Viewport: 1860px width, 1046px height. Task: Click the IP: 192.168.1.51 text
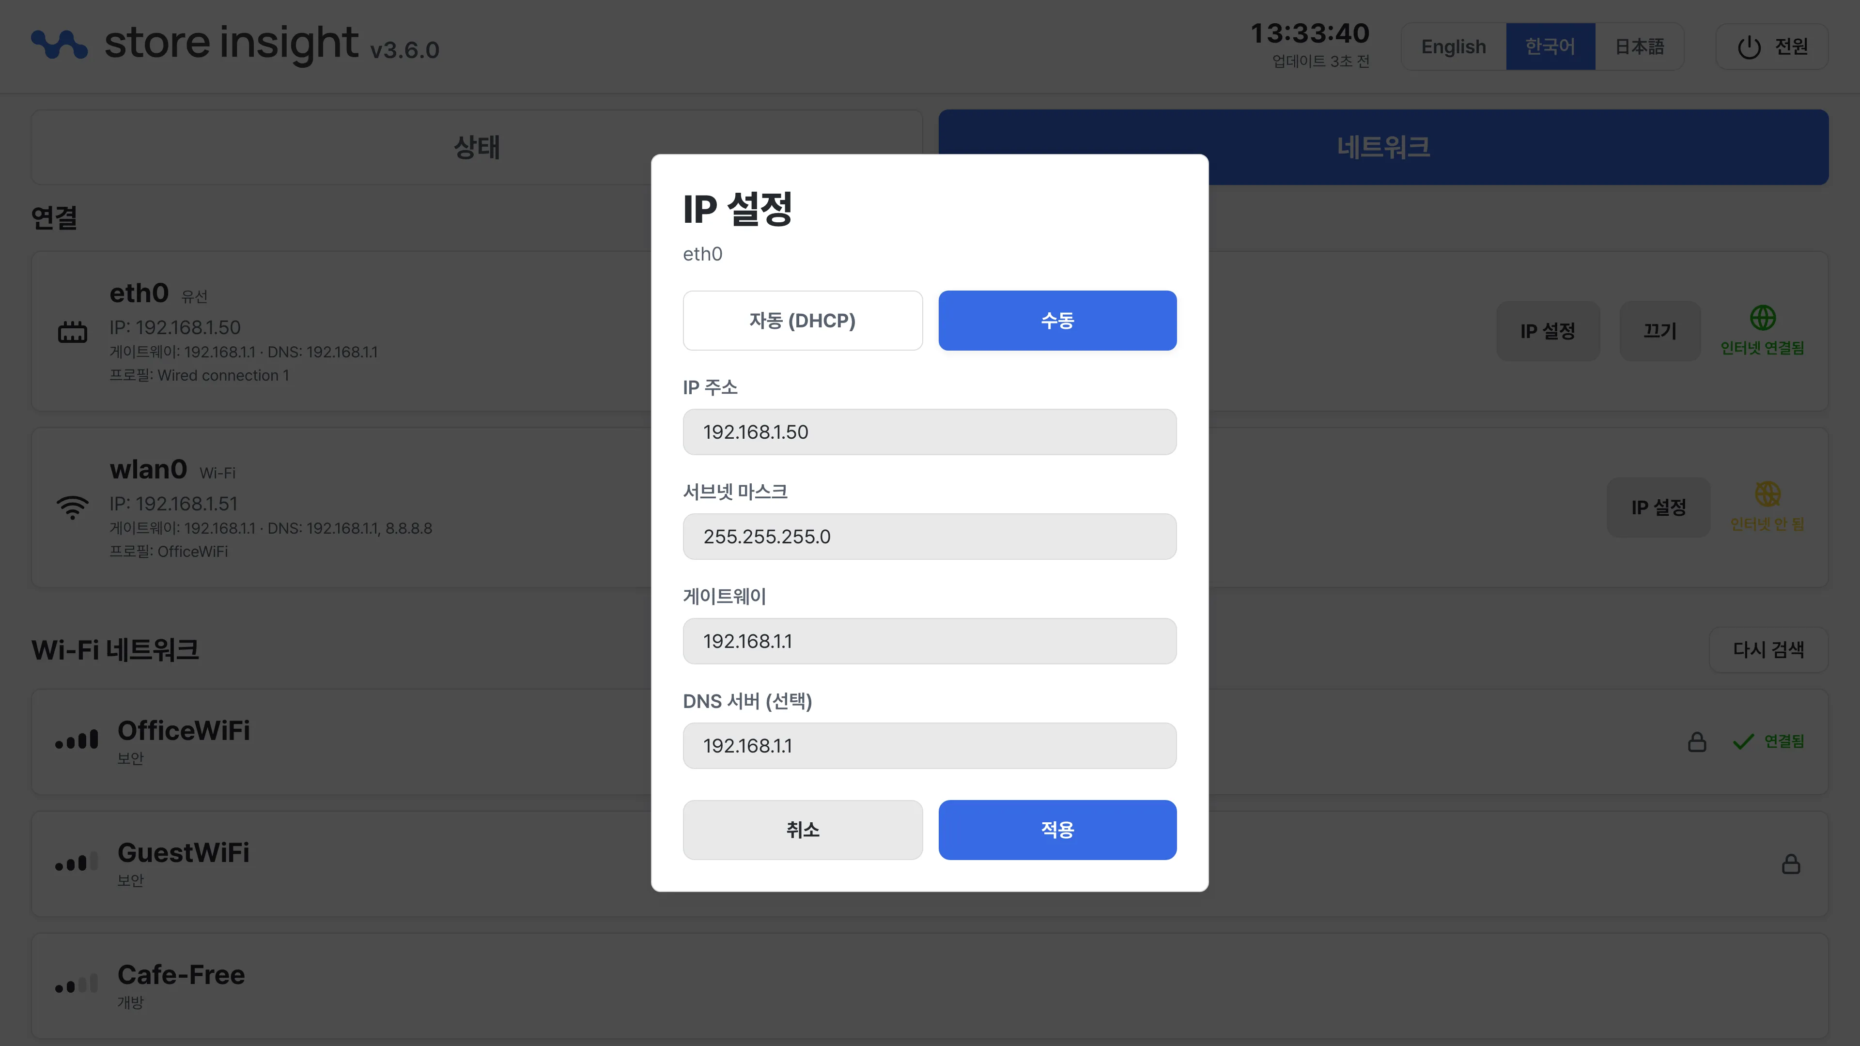[x=173, y=504]
